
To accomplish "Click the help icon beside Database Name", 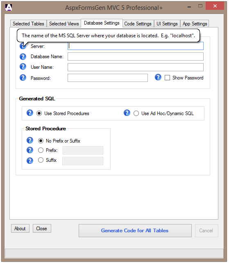I will (x=23, y=57).
